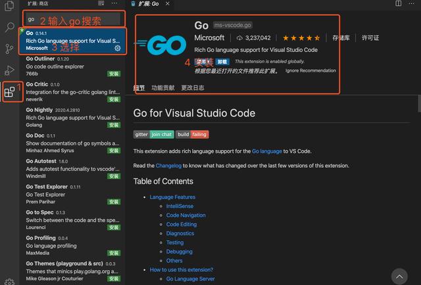This screenshot has height=285, width=421.
Task: Open the Others link
Action: 174,261
